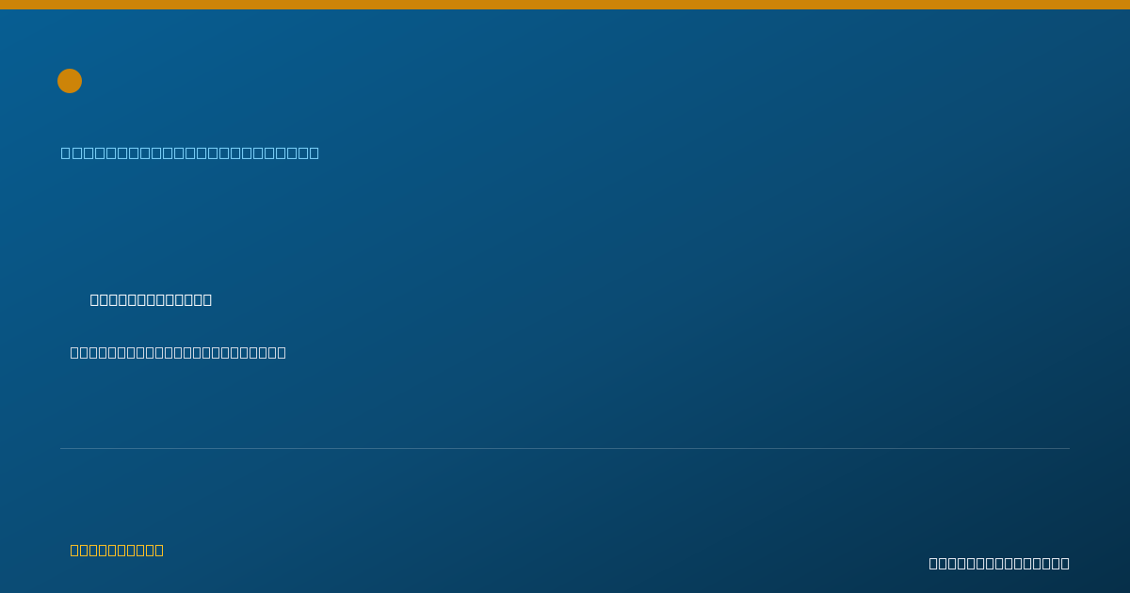Click the white footer text at bottom right
The height and width of the screenshot is (593, 1130).
(x=999, y=563)
